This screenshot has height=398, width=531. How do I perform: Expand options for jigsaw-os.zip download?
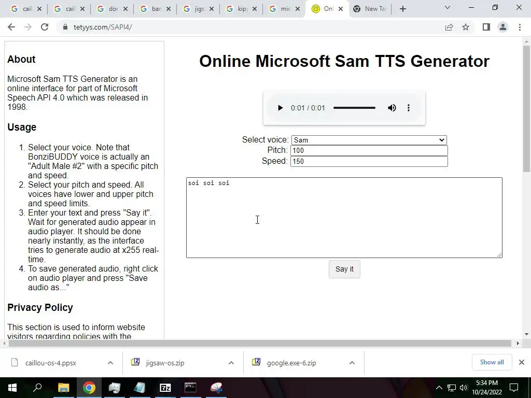(231, 363)
